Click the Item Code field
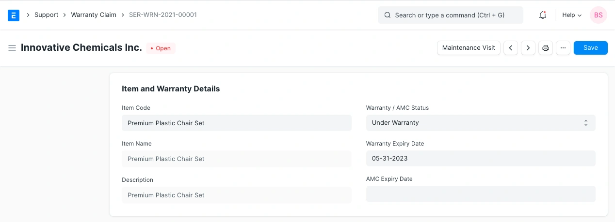The width and height of the screenshot is (615, 222). coord(236,123)
